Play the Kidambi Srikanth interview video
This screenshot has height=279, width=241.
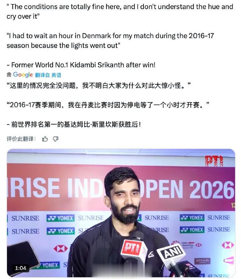tap(121, 213)
